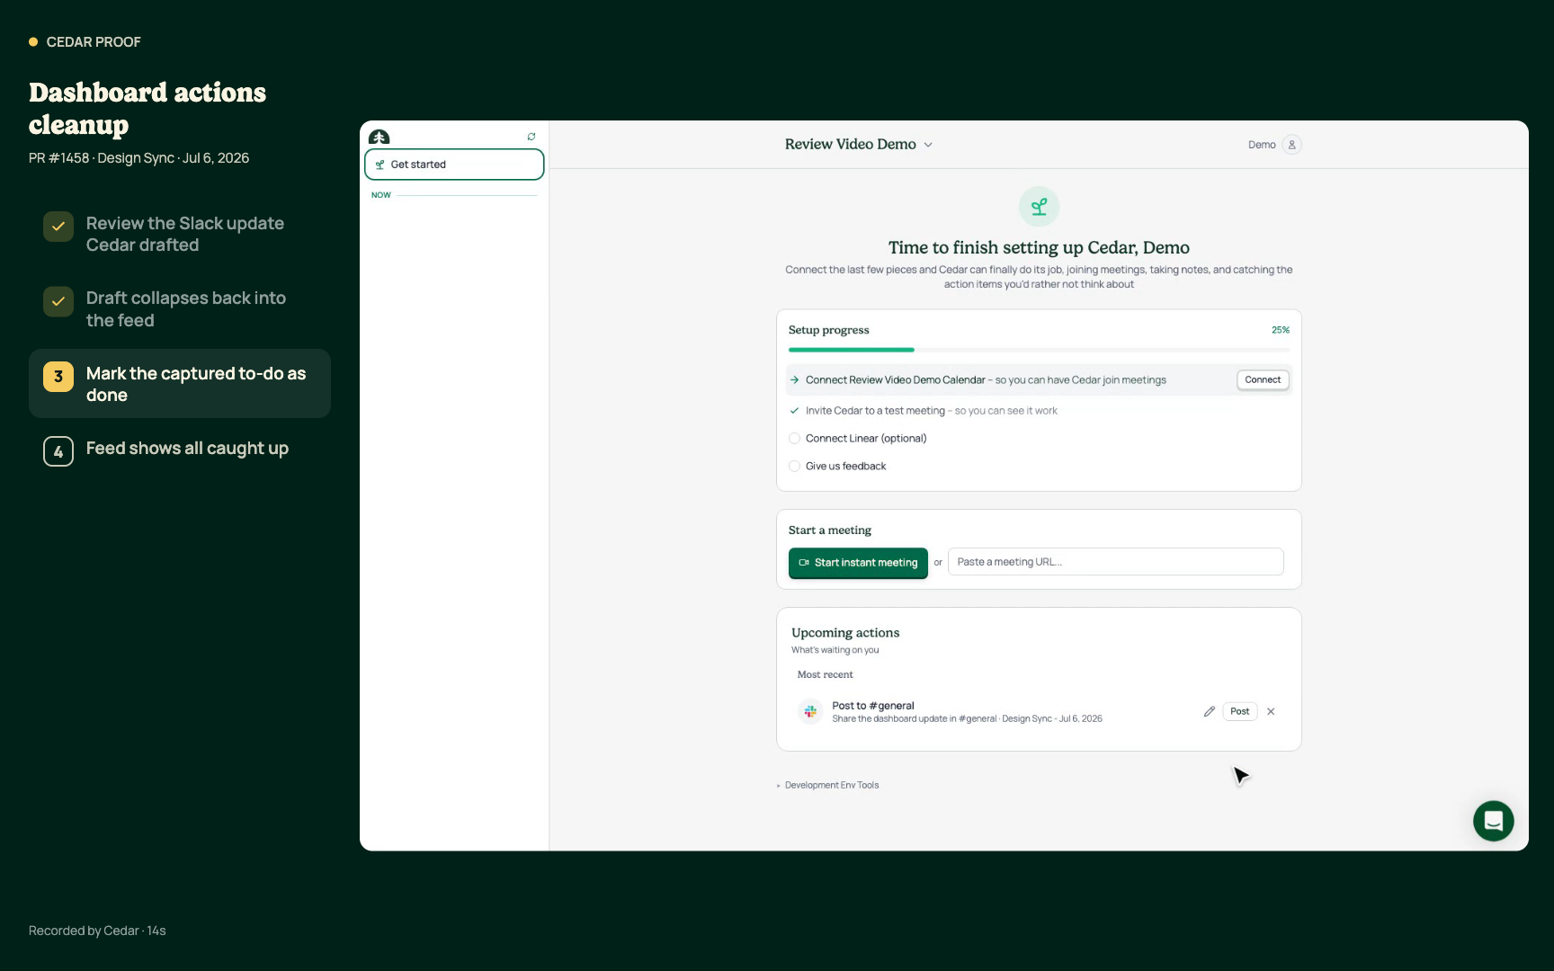
Task: Click the Cedar tree logo icon
Action: pos(379,137)
